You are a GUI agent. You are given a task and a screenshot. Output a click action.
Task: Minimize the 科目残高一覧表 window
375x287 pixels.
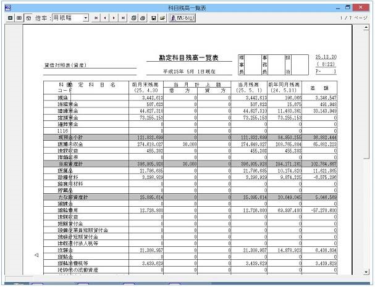point(338,8)
